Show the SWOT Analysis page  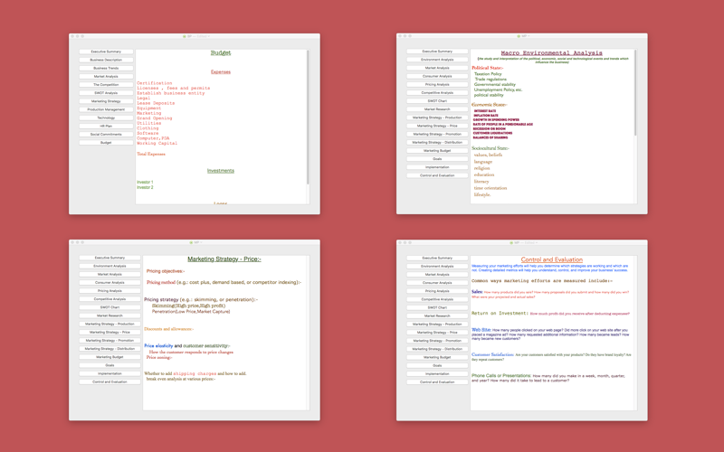click(106, 93)
